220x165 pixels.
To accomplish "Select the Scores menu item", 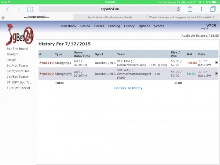I will (x=159, y=26).
